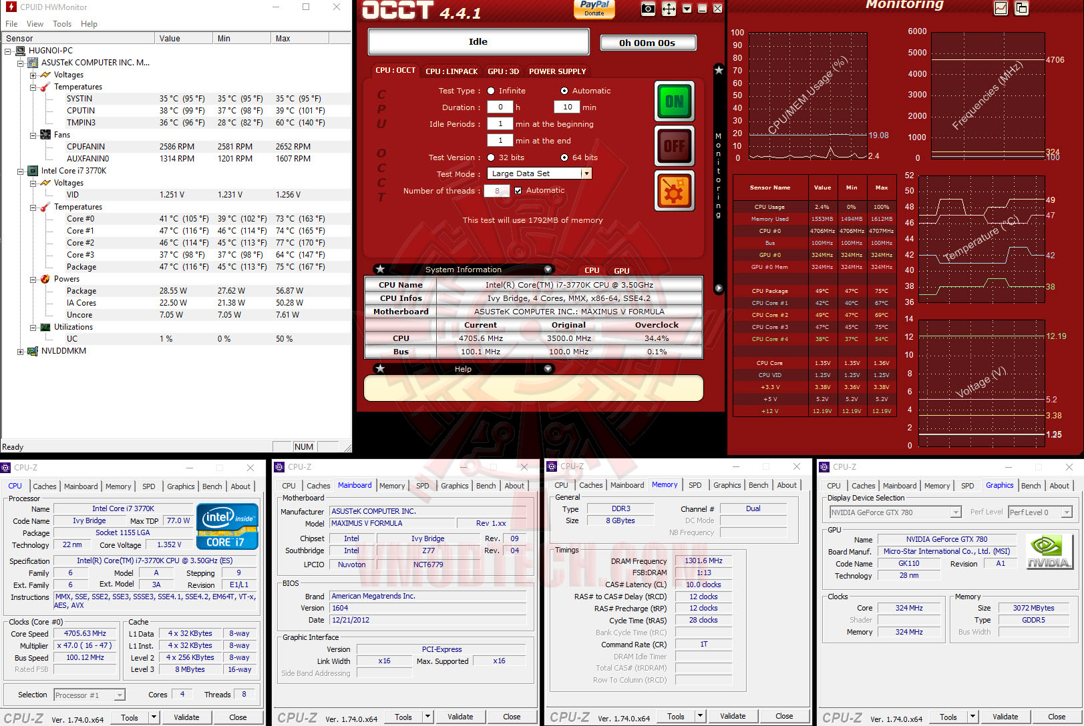The width and height of the screenshot is (1084, 726).
Task: Collapse the Intel Core i7 3770K node
Action: (20, 171)
